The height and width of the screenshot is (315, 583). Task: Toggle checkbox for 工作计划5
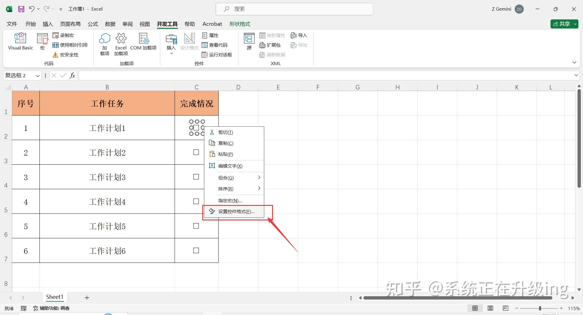click(x=196, y=226)
